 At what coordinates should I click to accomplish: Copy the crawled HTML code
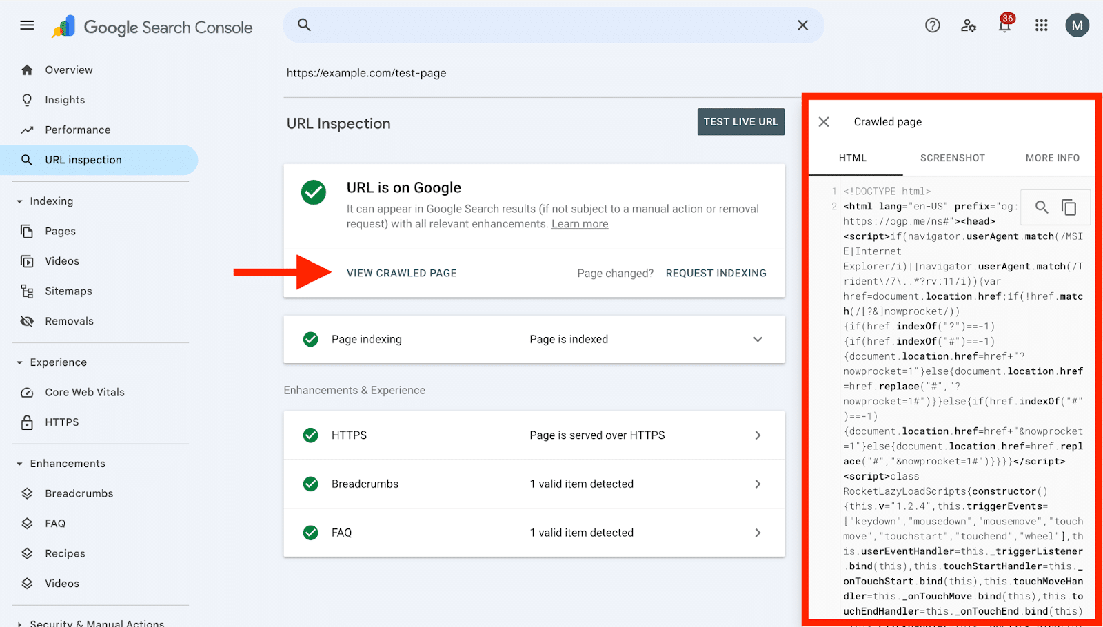[x=1069, y=207]
